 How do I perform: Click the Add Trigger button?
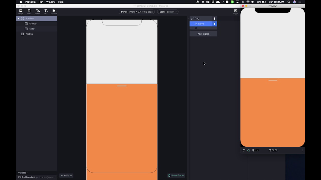pos(203,34)
